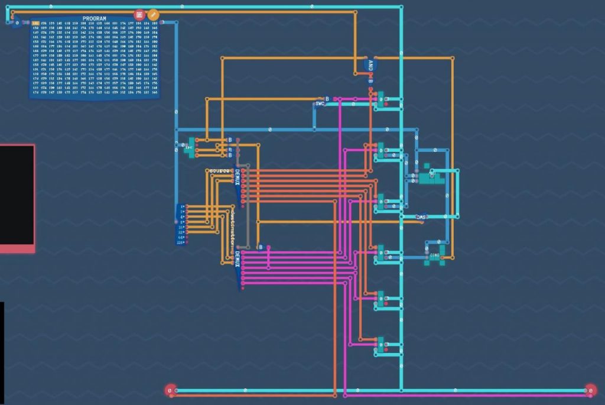Select the source DEMUX component
This screenshot has width=605, height=405.
(238, 177)
